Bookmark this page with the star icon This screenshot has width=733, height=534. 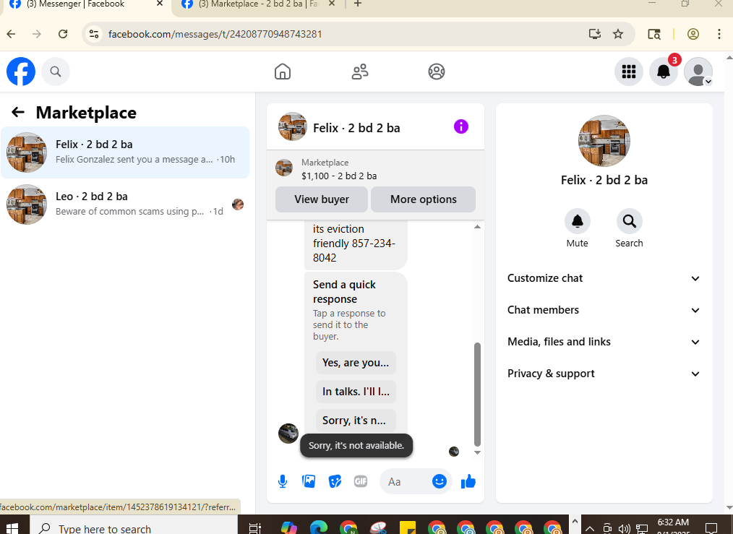coord(618,34)
